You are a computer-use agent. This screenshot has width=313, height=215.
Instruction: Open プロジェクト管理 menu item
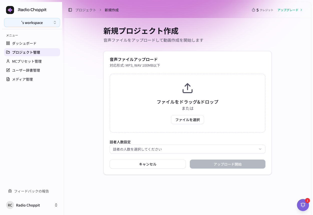[32, 52]
